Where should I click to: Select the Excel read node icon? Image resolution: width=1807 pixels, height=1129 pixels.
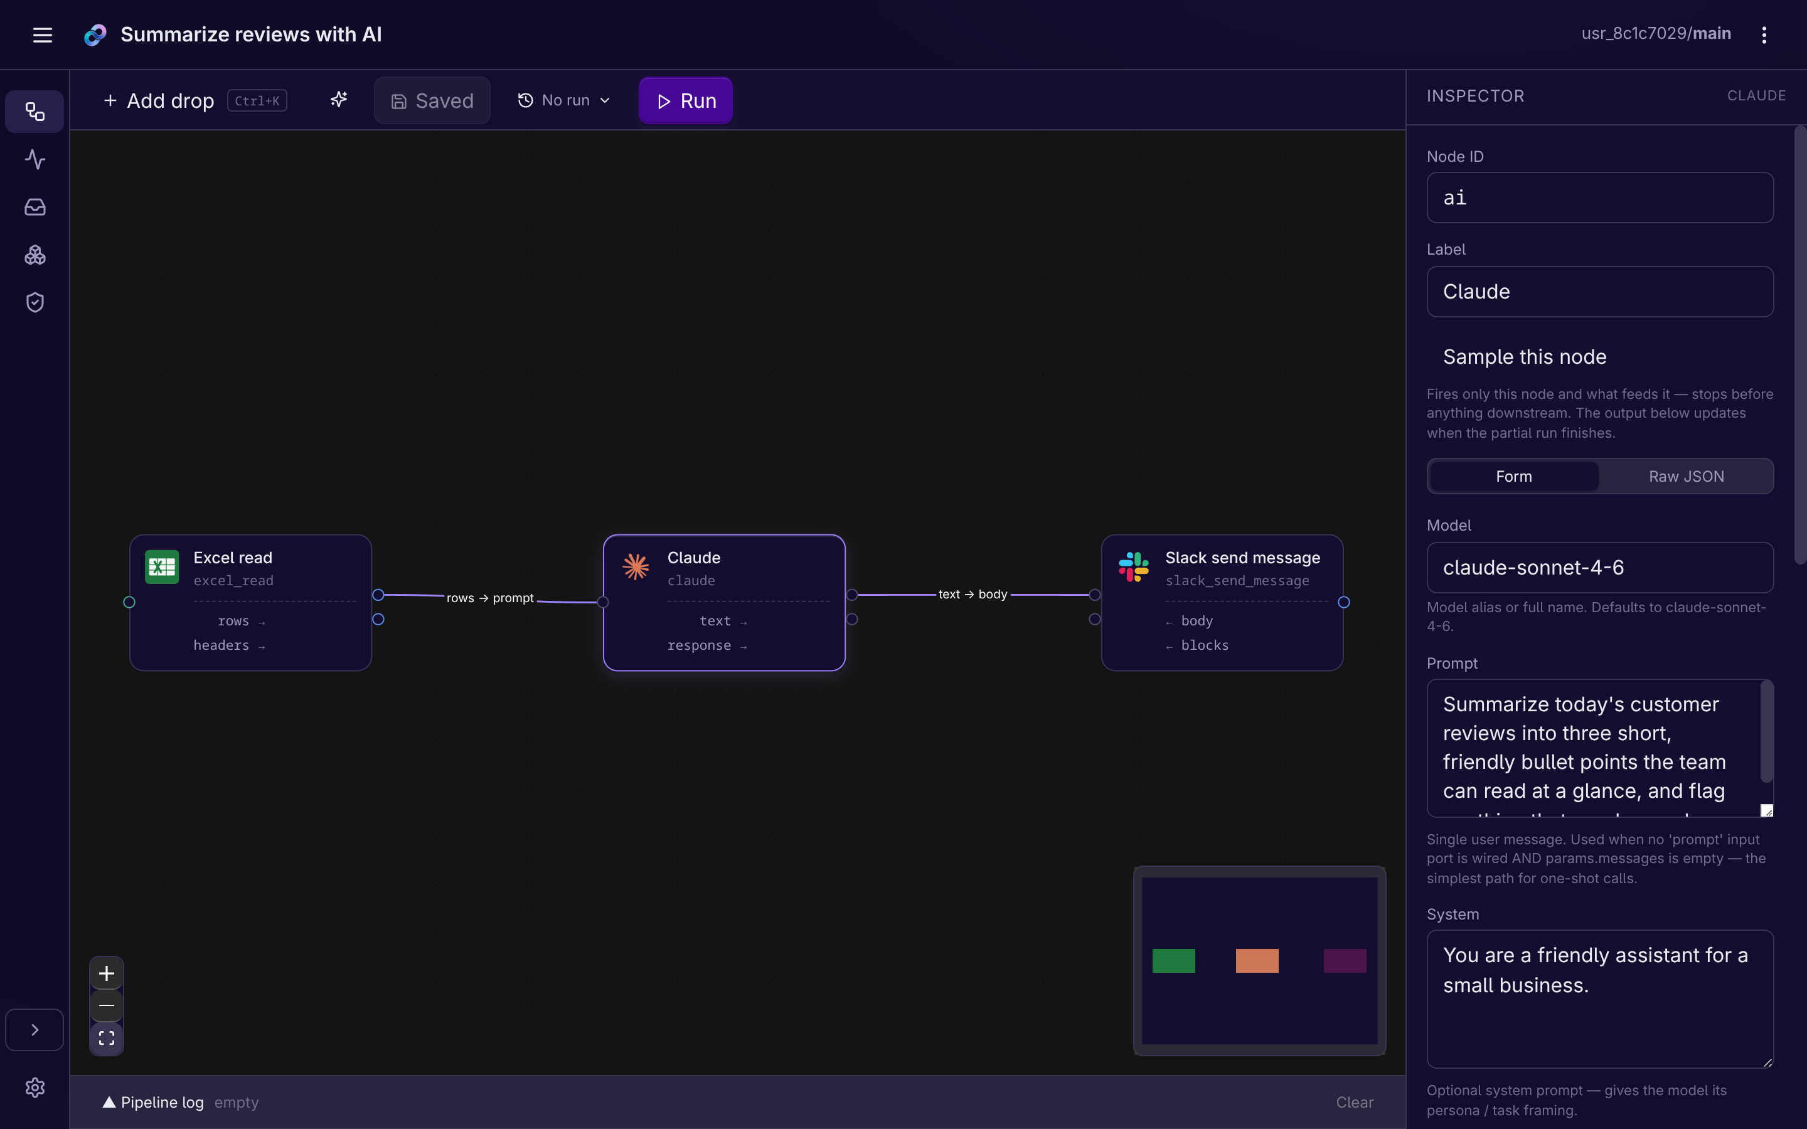pos(162,568)
